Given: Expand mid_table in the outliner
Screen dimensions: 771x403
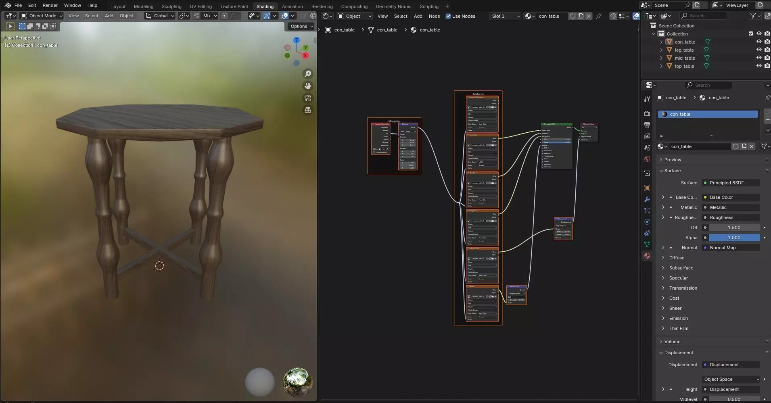Looking at the screenshot, I should coord(661,58).
